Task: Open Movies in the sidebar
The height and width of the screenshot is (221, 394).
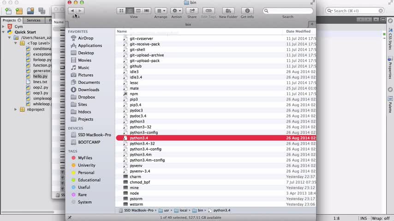Action: pos(84,60)
